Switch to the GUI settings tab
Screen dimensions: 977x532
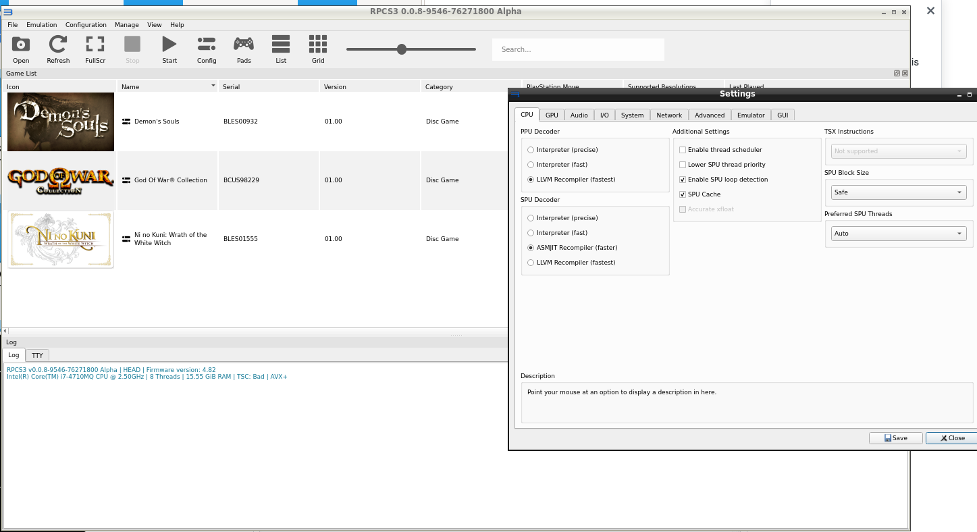[783, 115]
